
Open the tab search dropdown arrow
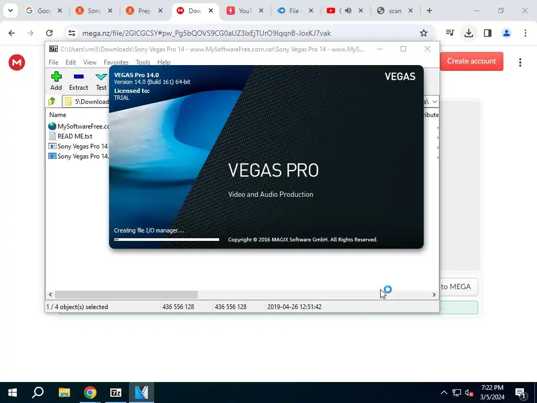10,10
